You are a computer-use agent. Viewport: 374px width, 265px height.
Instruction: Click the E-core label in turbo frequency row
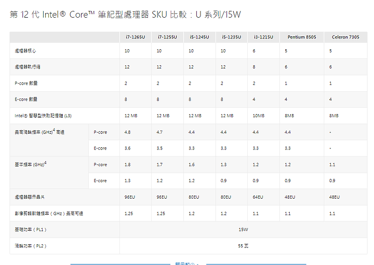(x=100, y=148)
